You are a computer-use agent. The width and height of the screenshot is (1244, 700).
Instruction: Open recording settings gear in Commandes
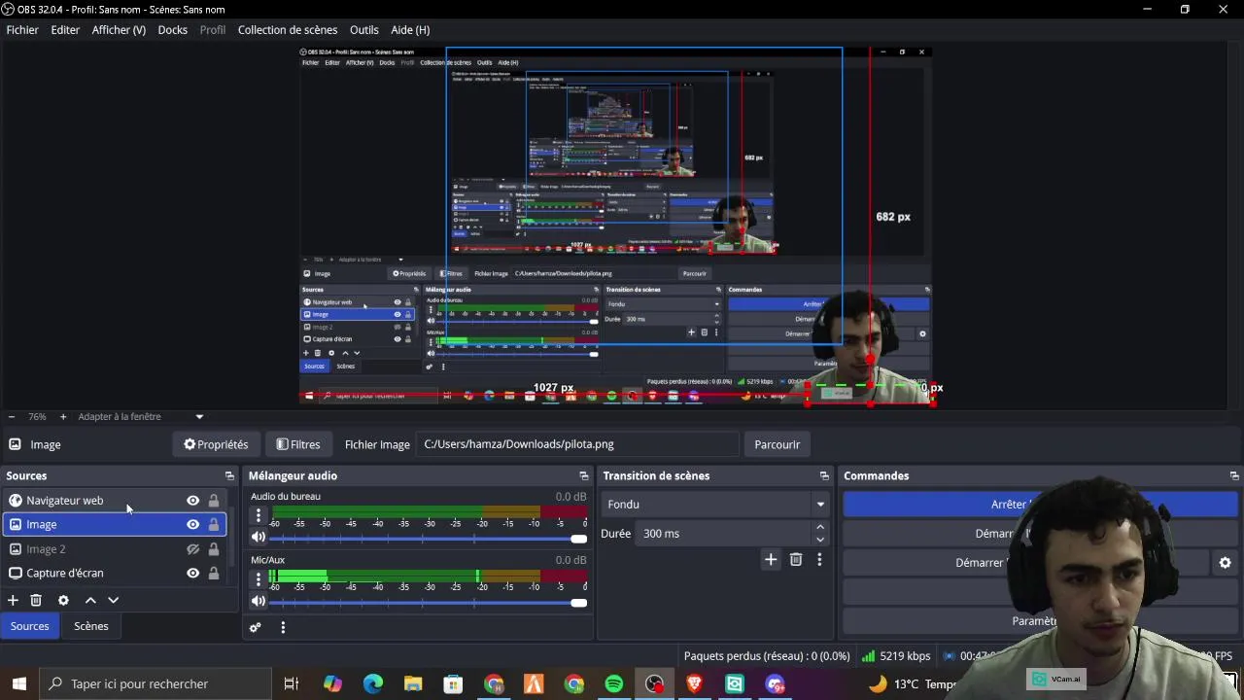[x=1225, y=563]
